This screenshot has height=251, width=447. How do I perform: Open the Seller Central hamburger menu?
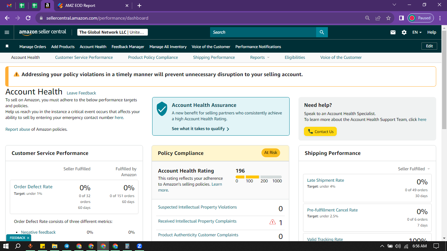7,32
